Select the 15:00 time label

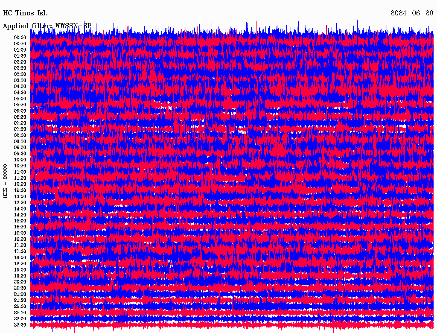(20, 221)
